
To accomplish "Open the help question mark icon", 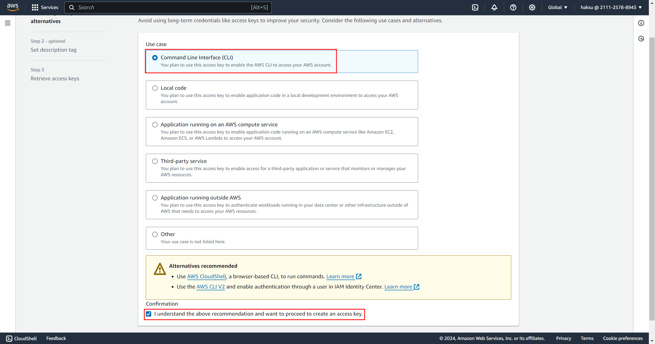I will 513,7.
